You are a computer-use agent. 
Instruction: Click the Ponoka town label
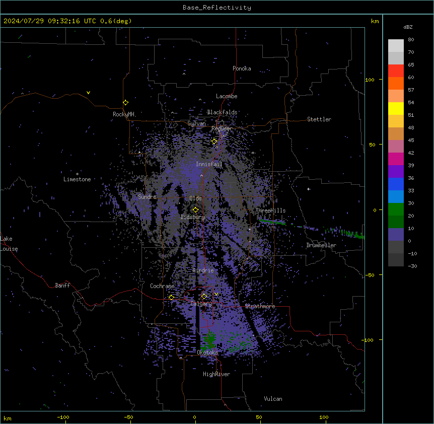pyautogui.click(x=242, y=68)
